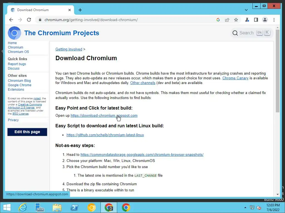Image resolution: width=285 pixels, height=213 pixels.
Task: Click the 'noted' license link
Action: click(x=37, y=98)
